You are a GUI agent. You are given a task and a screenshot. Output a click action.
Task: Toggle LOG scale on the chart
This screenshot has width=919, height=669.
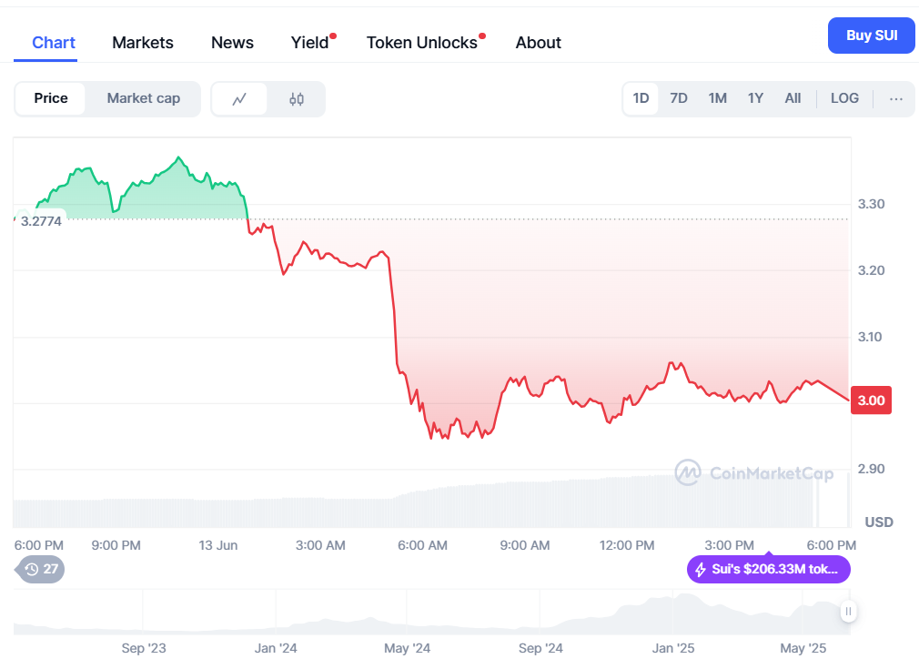[844, 98]
